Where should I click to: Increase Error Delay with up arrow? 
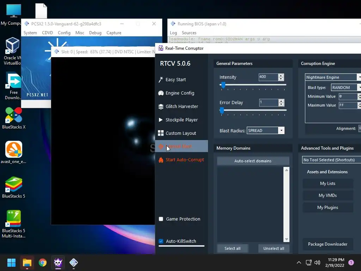[x=281, y=101]
